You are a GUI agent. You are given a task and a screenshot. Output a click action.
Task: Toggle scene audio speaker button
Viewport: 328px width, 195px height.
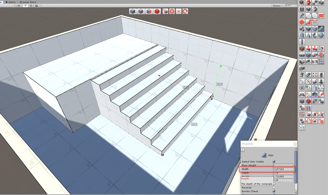pyautogui.click(x=31, y=5)
